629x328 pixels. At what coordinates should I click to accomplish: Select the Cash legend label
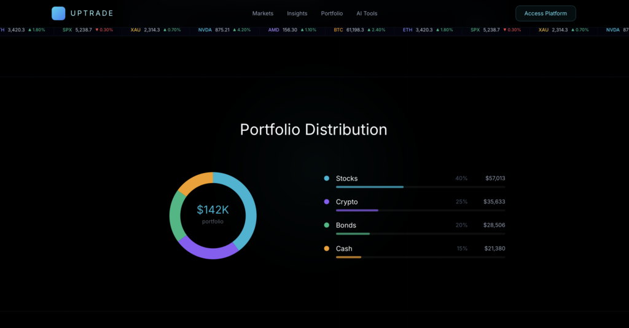[344, 249]
